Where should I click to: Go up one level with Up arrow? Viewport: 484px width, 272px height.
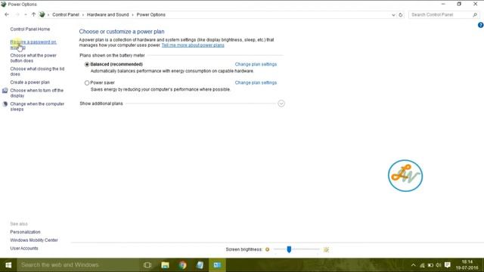coord(33,14)
